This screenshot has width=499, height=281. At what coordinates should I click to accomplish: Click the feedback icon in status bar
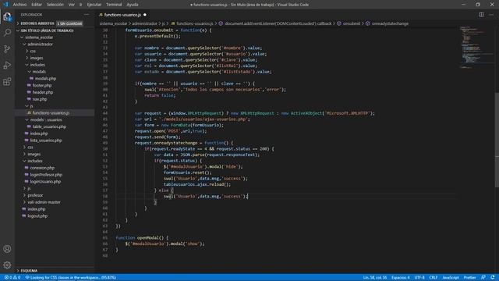483,278
